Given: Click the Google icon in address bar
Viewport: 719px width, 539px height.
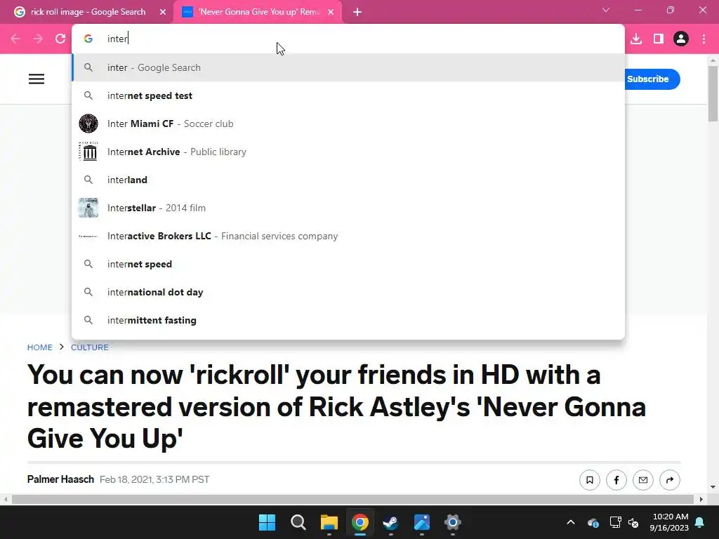Looking at the screenshot, I should pyautogui.click(x=88, y=39).
